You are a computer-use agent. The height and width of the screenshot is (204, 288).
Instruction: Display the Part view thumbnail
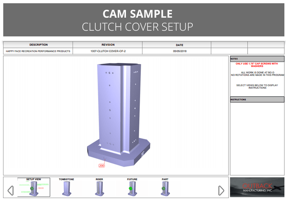coord(165,188)
